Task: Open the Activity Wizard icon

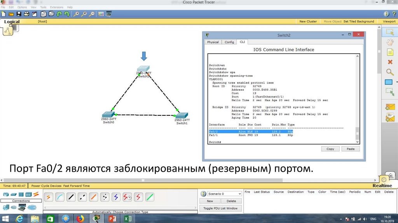Action: click(35, 14)
